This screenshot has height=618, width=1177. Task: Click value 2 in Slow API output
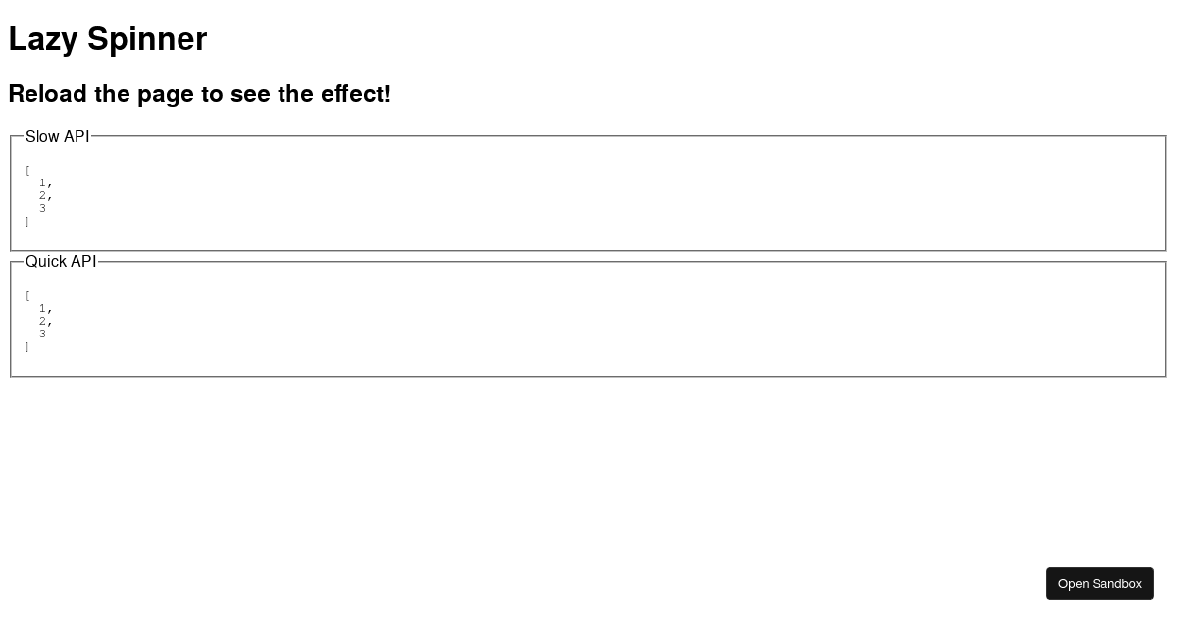click(42, 195)
